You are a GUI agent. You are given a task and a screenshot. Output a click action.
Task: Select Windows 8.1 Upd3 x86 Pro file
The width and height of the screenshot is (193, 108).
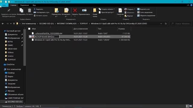[x=52, y=40]
